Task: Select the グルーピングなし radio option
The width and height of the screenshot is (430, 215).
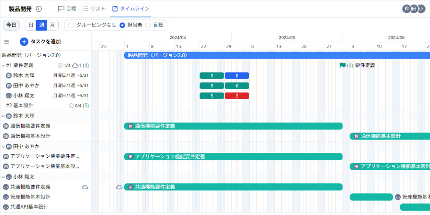Action: [71, 25]
